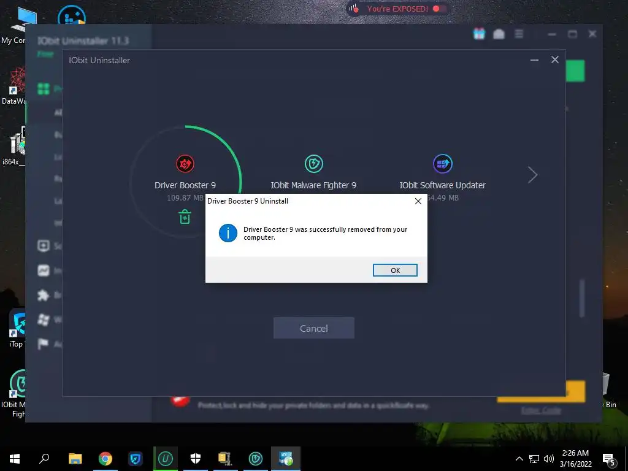Select the IObit Software Updater icon
Image resolution: width=628 pixels, height=471 pixels.
(443, 164)
